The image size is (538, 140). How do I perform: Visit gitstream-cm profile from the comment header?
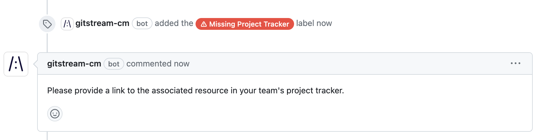tap(74, 64)
